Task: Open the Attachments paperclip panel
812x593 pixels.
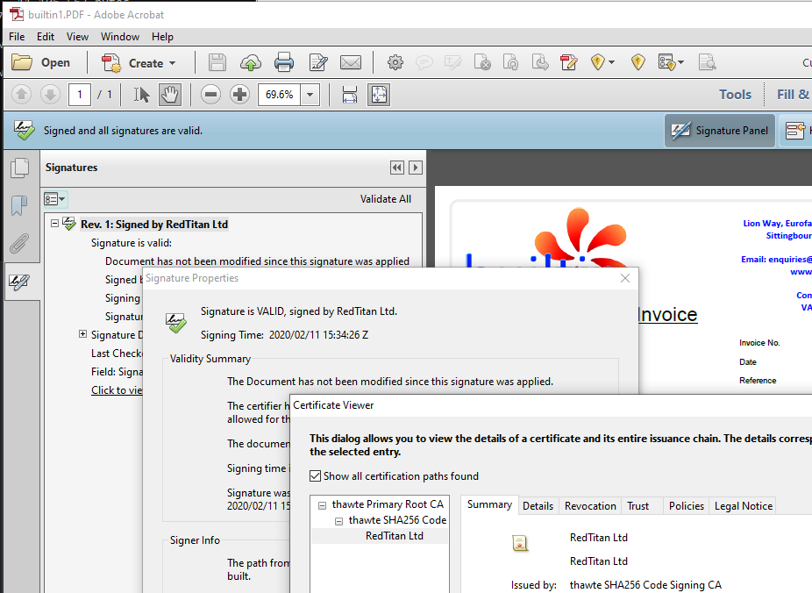Action: (19, 243)
